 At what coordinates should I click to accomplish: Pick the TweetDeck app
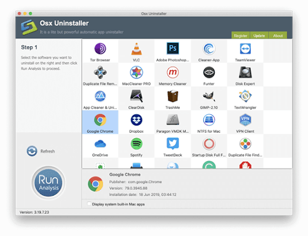(x=173, y=144)
